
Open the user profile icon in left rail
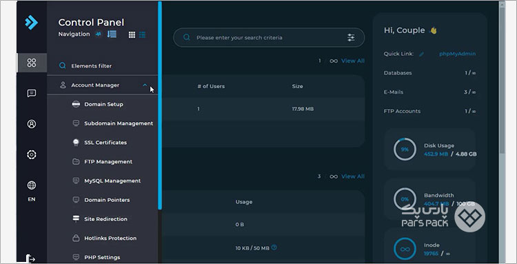click(32, 124)
